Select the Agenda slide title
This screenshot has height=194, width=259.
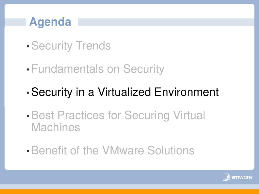(50, 22)
